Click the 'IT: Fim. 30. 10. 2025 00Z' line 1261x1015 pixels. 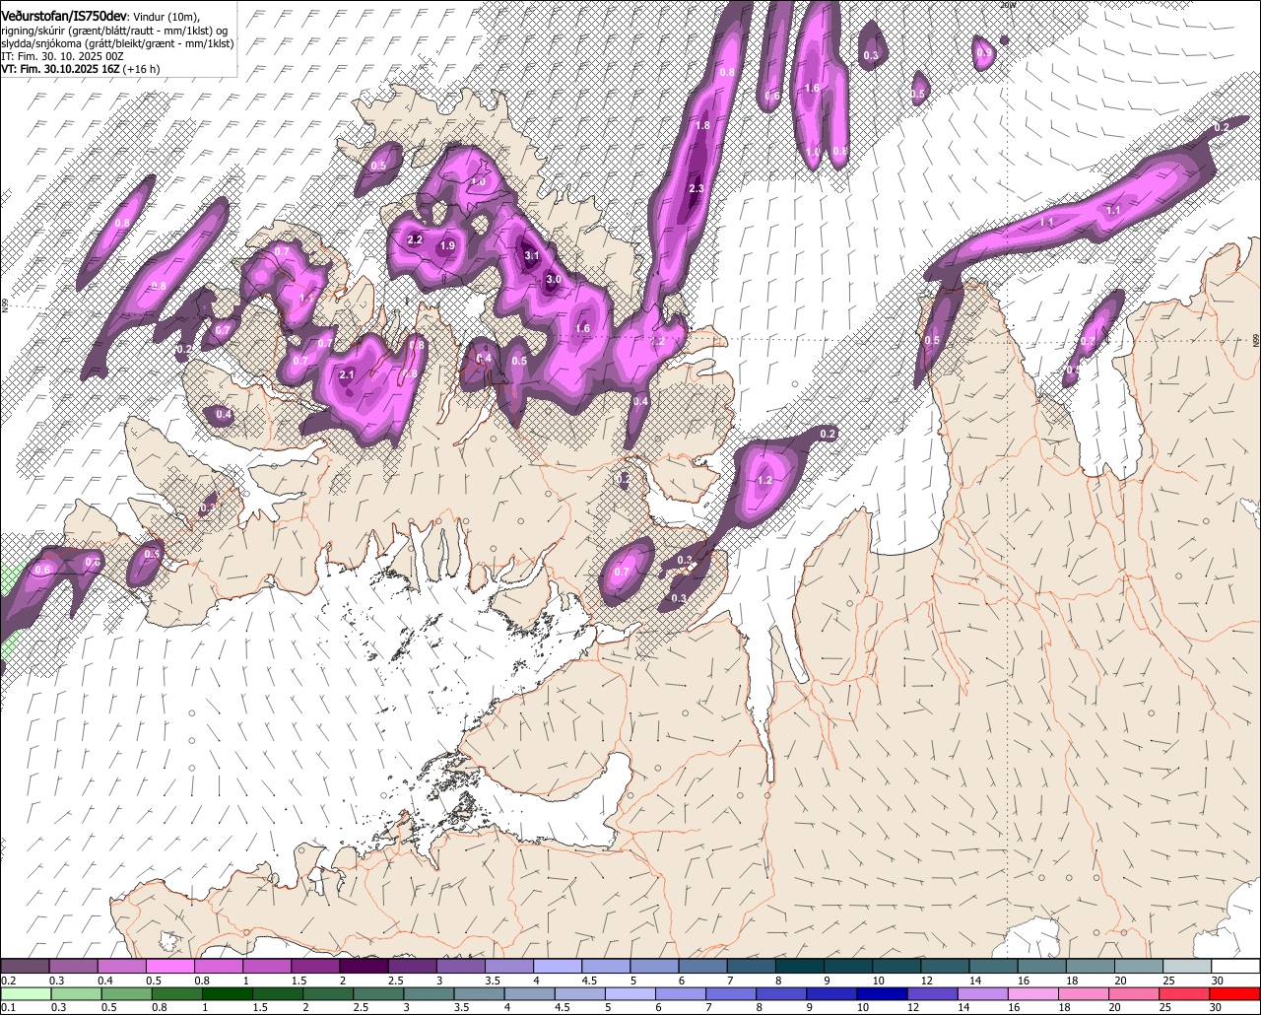coord(61,57)
